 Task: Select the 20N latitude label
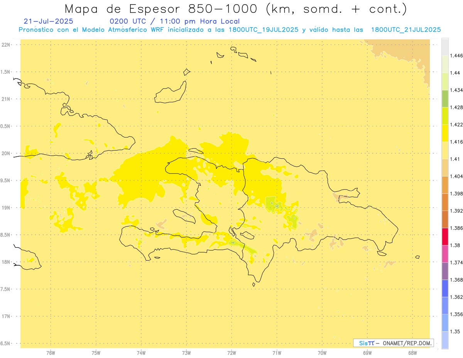pos(6,153)
